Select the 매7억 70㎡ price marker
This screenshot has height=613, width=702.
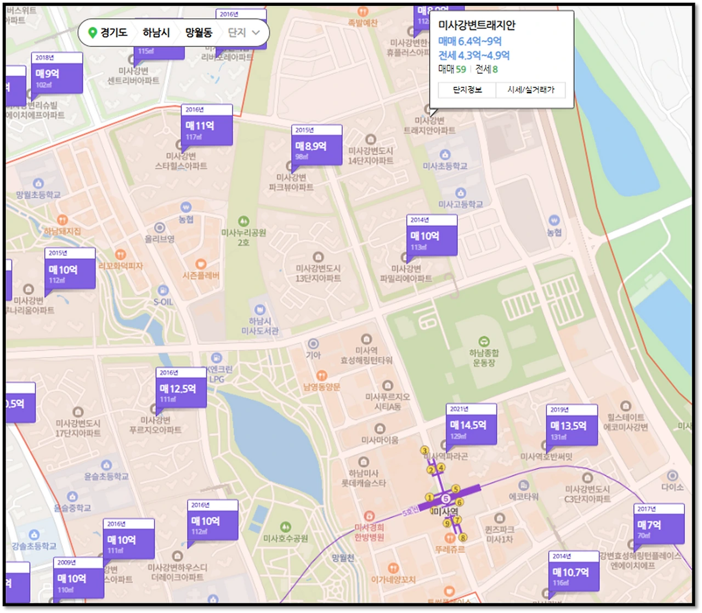659,524
